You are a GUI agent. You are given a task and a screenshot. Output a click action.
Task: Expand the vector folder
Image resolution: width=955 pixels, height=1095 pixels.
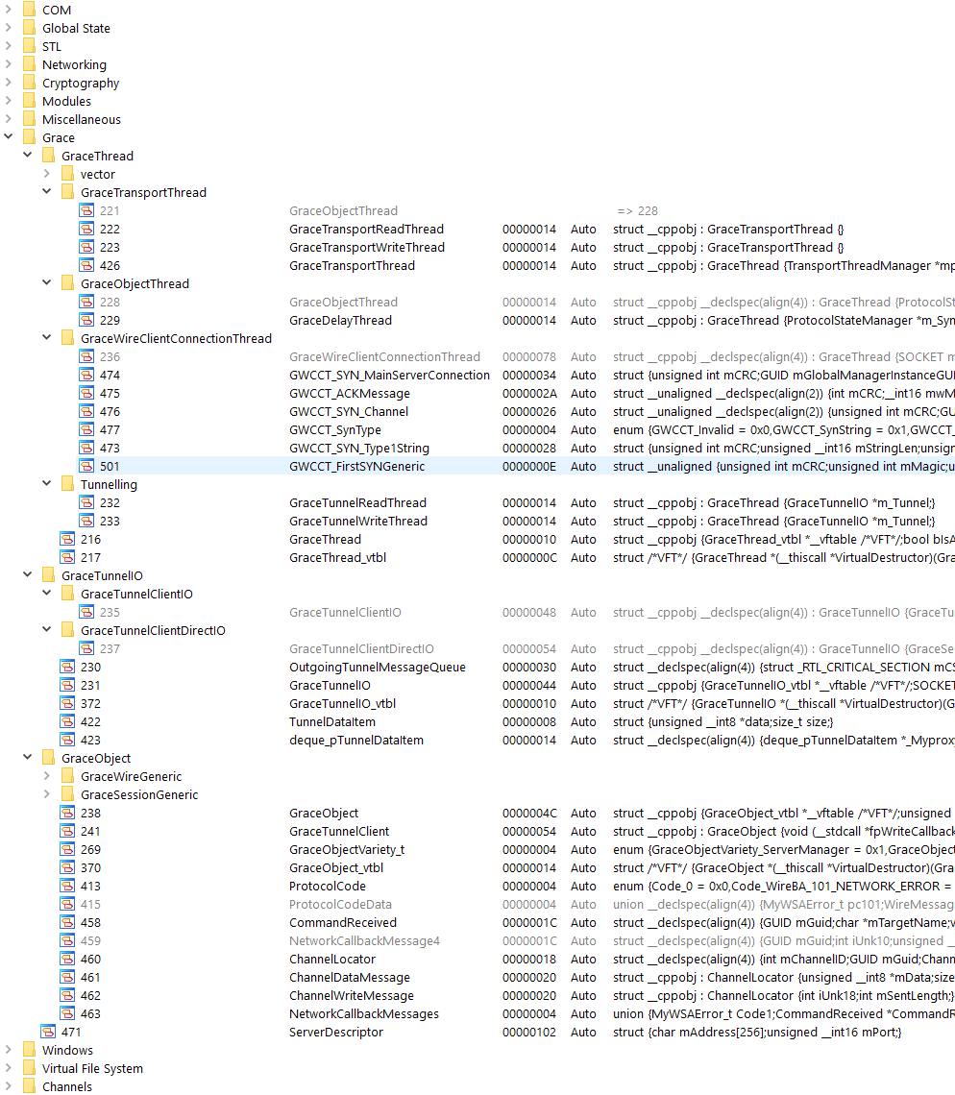(x=47, y=174)
